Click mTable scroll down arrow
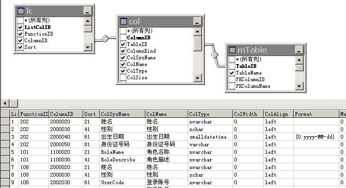 pyautogui.click(x=299, y=86)
